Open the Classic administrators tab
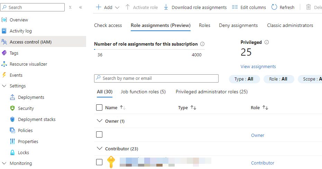 [x=290, y=26]
